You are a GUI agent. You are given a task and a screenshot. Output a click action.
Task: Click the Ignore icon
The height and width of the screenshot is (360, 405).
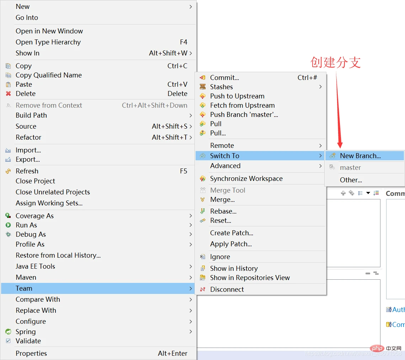(x=203, y=257)
